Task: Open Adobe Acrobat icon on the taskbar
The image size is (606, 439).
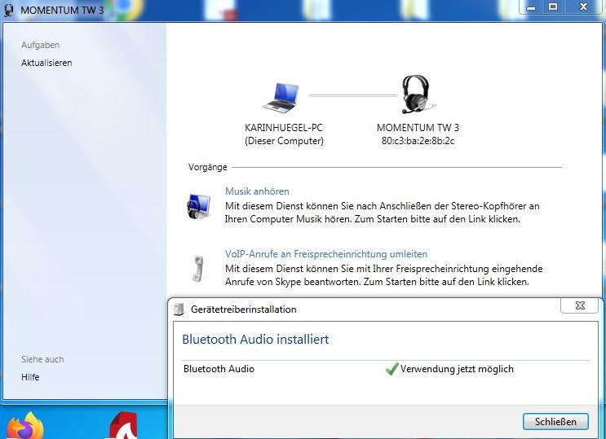Action: click(122, 426)
